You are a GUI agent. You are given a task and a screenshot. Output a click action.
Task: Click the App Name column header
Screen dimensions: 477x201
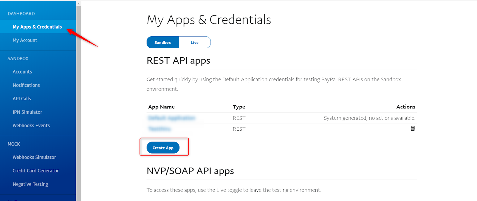point(162,107)
